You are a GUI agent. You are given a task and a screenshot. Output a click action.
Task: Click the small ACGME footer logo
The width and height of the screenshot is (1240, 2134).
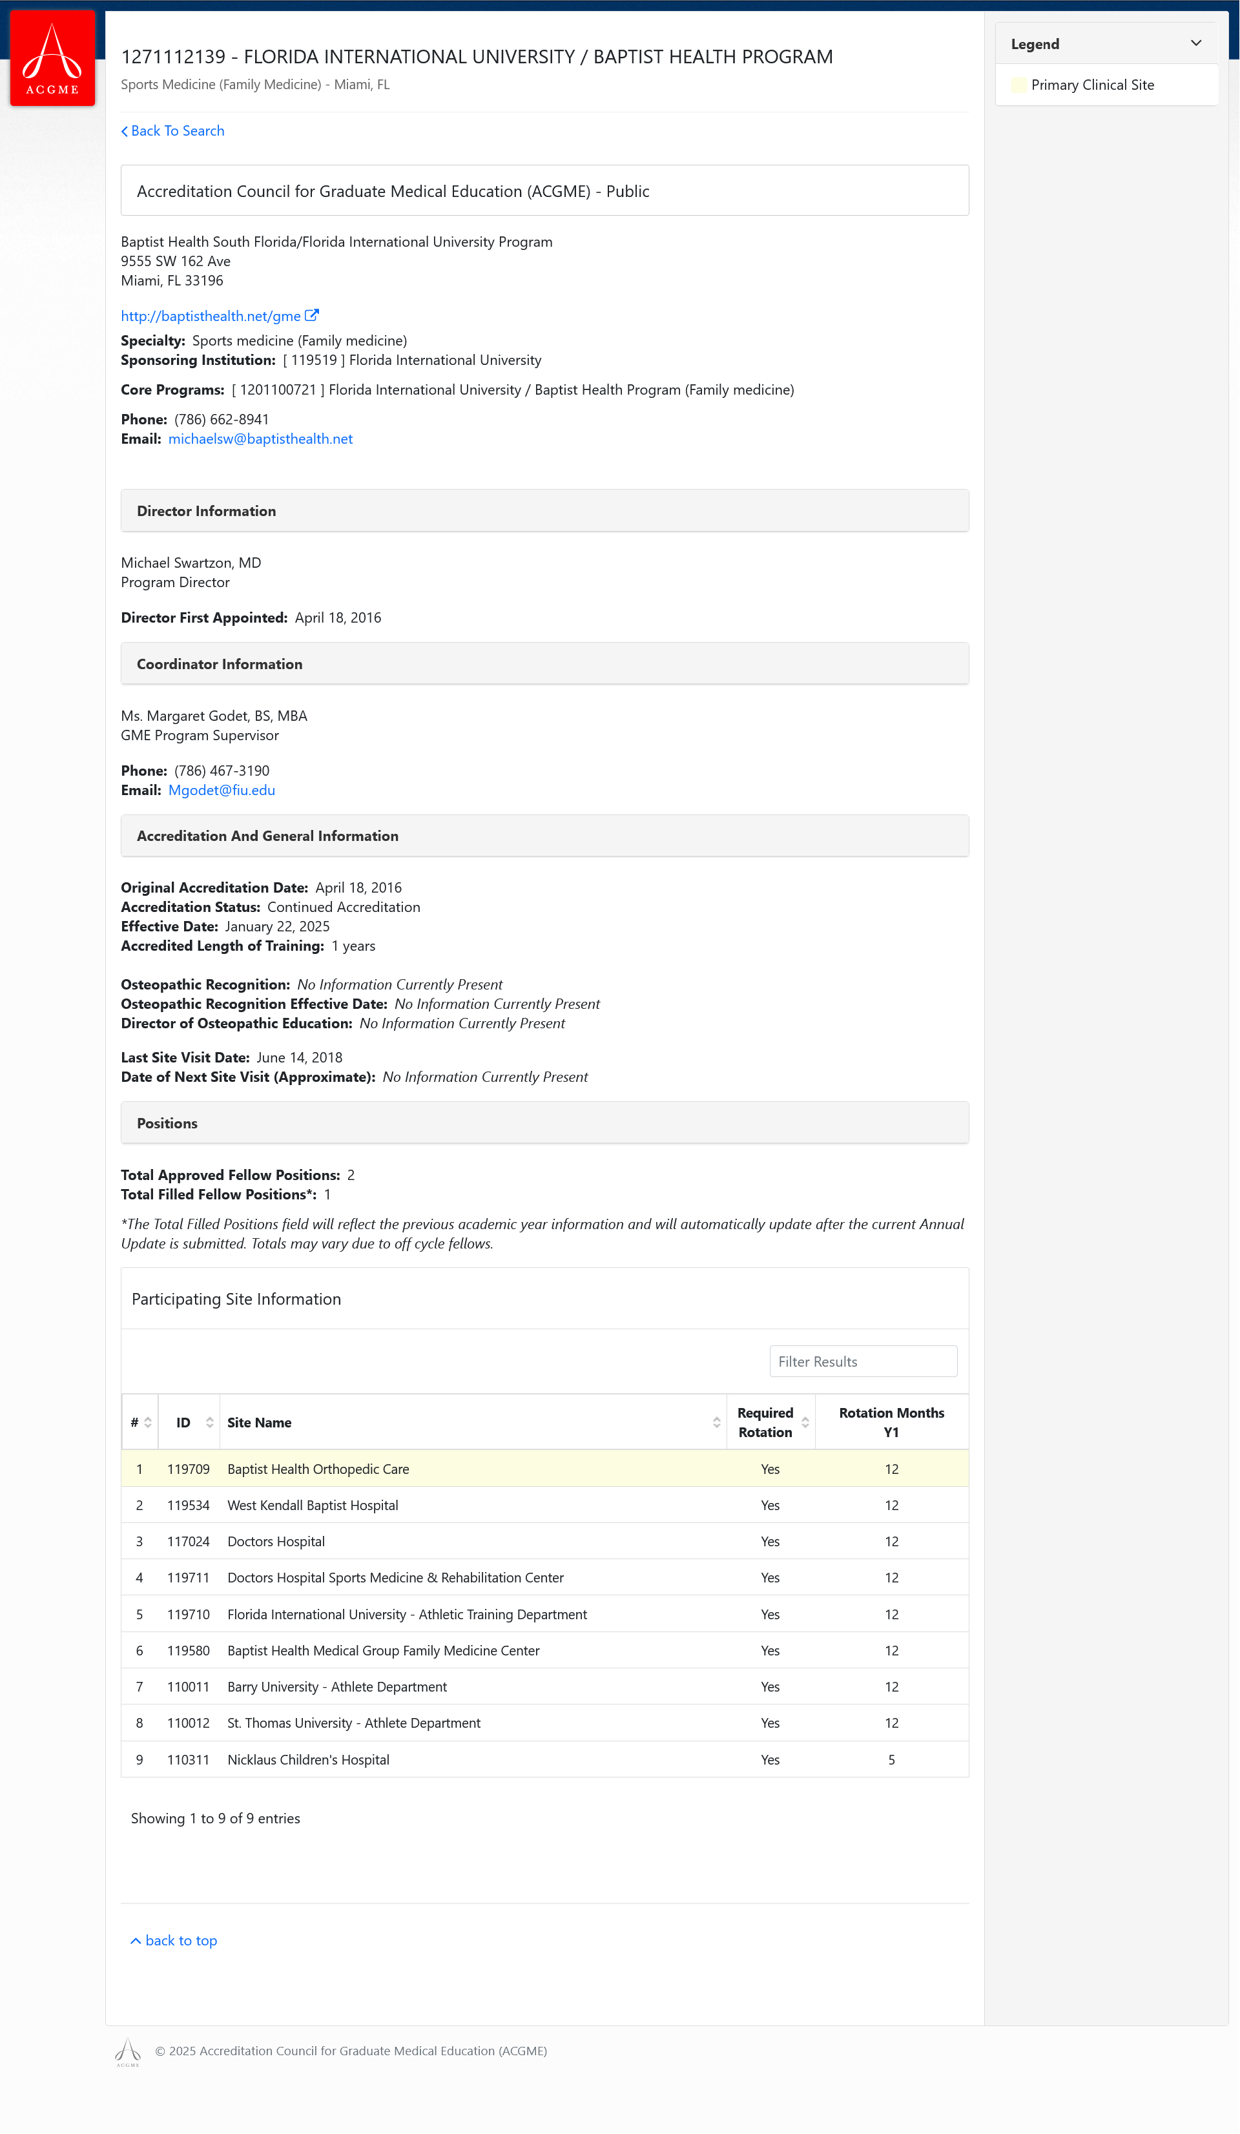click(128, 2051)
